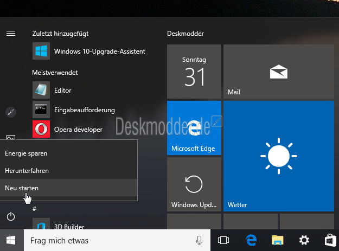This screenshot has height=251, width=339.
Task: Open Settings gear on taskbar
Action: [304, 240]
